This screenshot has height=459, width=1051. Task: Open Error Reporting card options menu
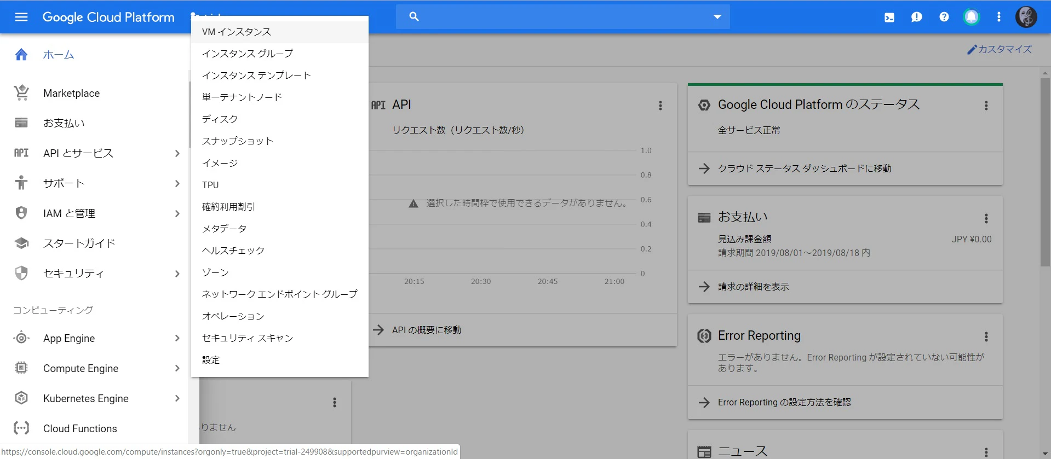(986, 337)
